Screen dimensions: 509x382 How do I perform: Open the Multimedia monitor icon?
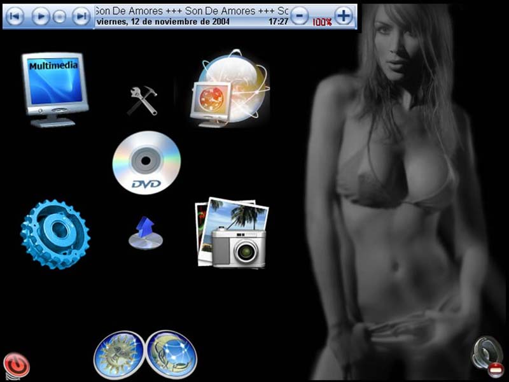pyautogui.click(x=55, y=90)
